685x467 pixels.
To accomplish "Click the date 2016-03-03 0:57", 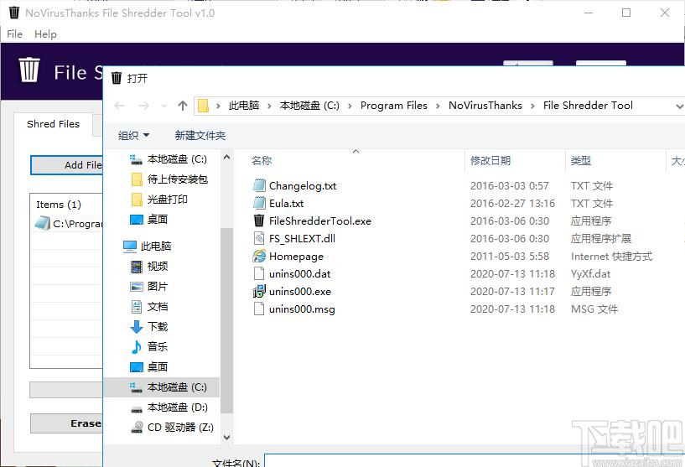I will tap(510, 185).
